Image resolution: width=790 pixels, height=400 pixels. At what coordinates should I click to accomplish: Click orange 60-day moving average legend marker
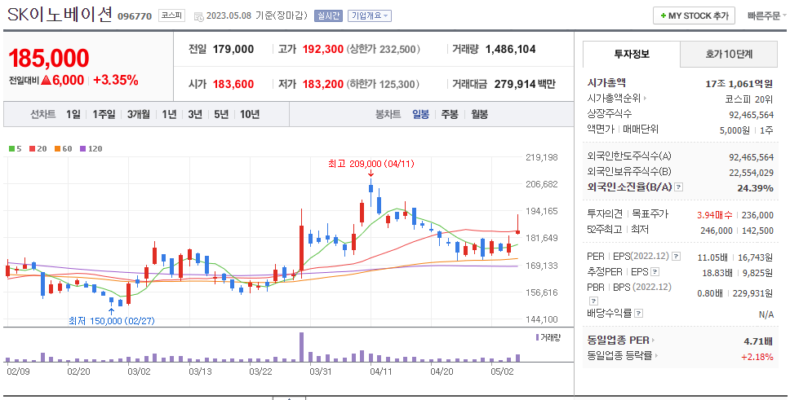pos(57,149)
